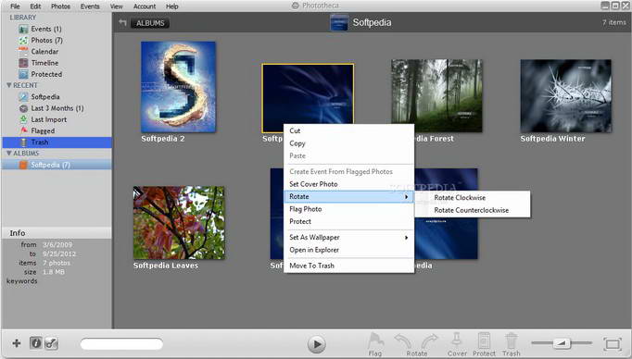Click the ALBUMS back button
632x359 pixels.
pyautogui.click(x=150, y=23)
